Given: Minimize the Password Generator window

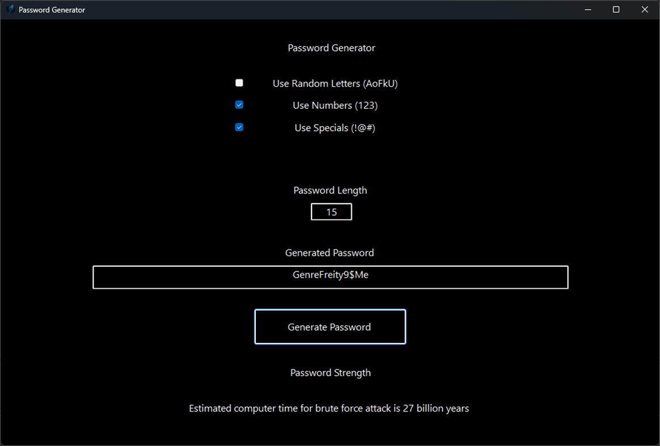Looking at the screenshot, I should (x=587, y=9).
